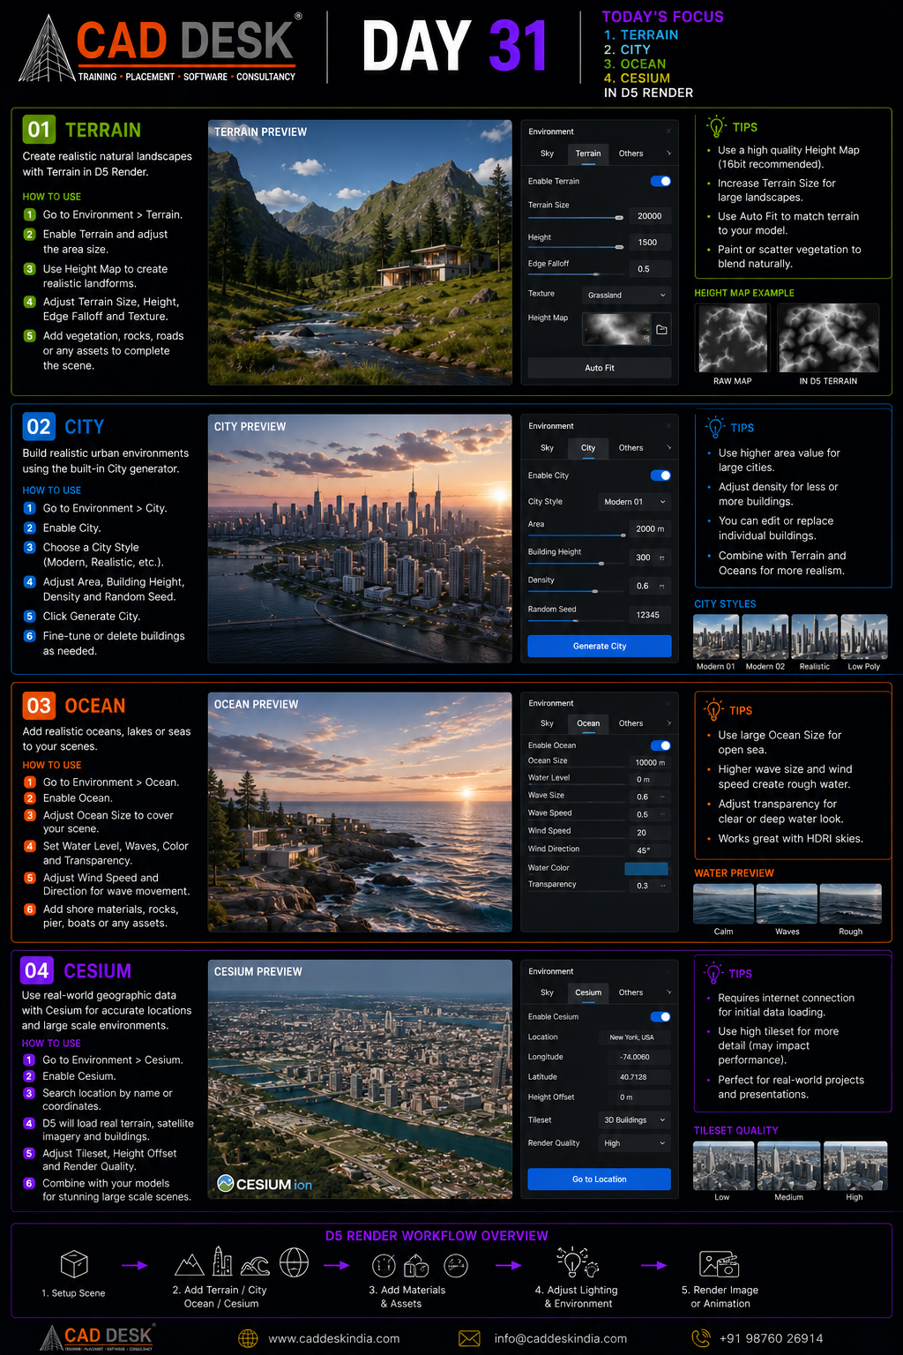
Task: Click the Setup Scene cube icon
Action: (74, 1264)
